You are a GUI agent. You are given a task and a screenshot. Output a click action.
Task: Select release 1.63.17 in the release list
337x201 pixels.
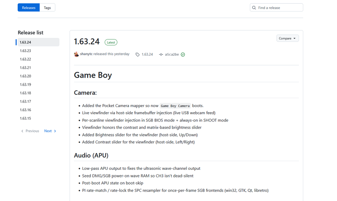tap(25, 102)
